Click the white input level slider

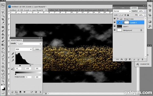[x=41, y=66]
